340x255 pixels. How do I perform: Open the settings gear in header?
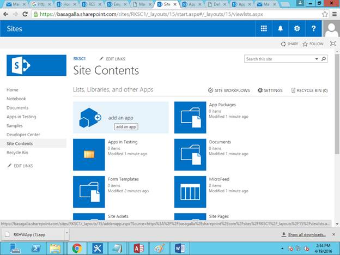coord(297,29)
